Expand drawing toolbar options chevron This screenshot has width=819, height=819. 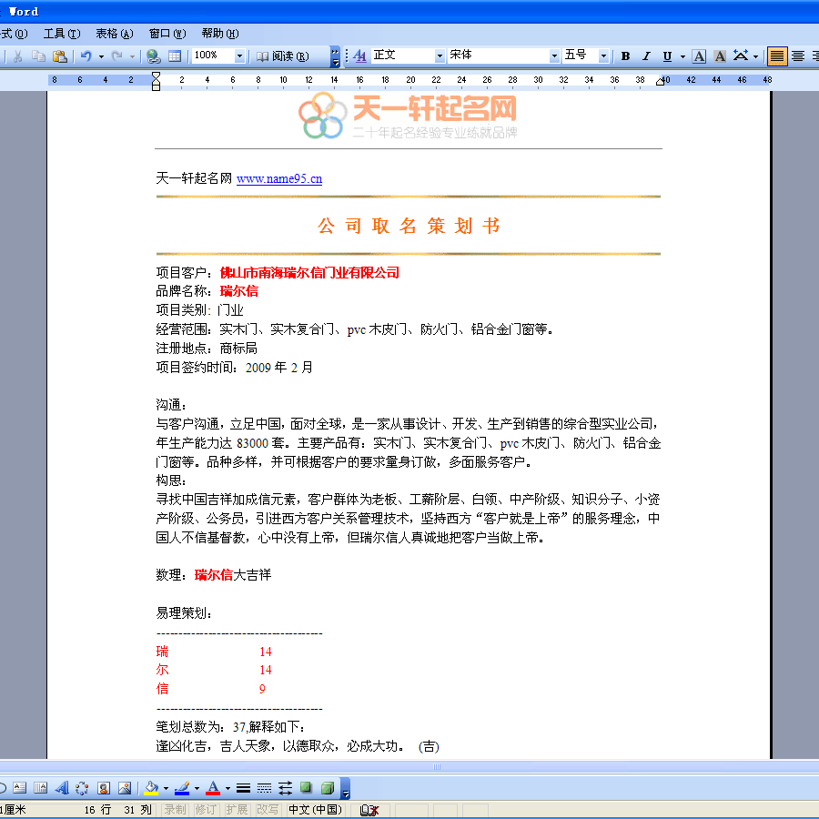point(345,788)
